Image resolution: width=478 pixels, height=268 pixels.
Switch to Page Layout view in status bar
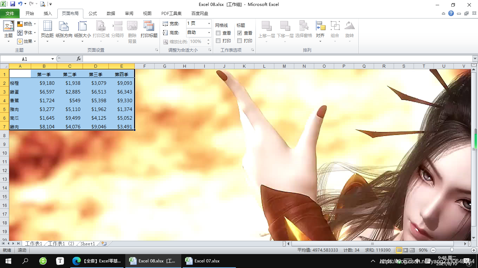coord(406,250)
